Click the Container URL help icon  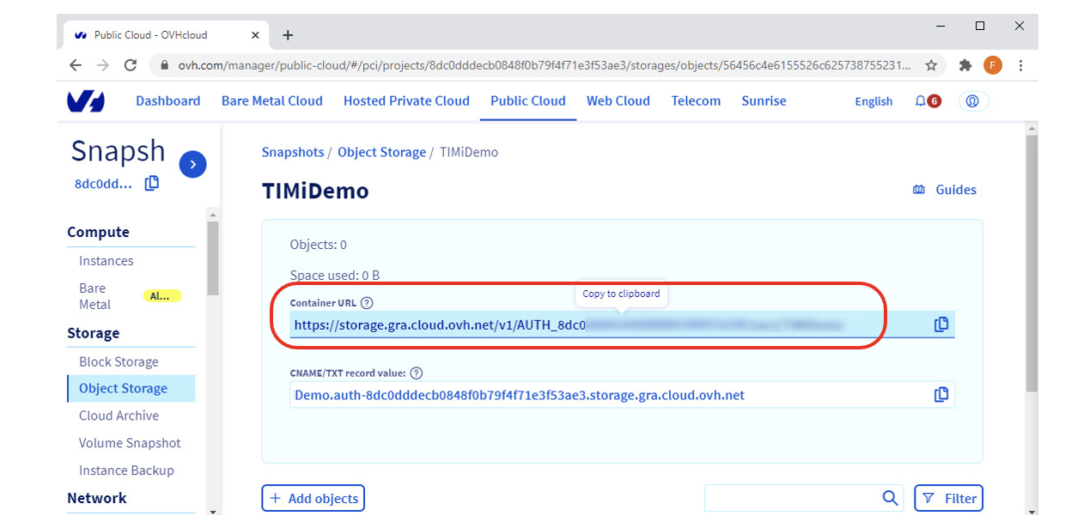367,303
